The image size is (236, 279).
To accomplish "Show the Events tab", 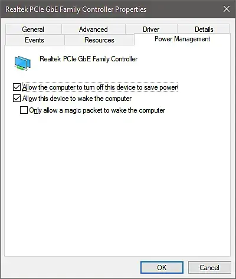I will pyautogui.click(x=35, y=40).
